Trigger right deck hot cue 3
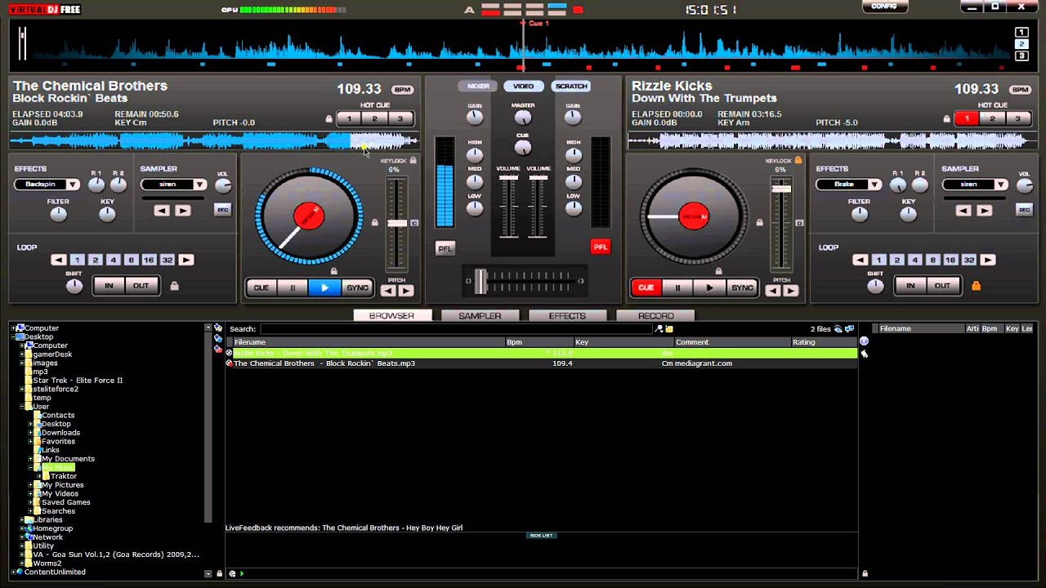The height and width of the screenshot is (588, 1046). (x=1017, y=119)
